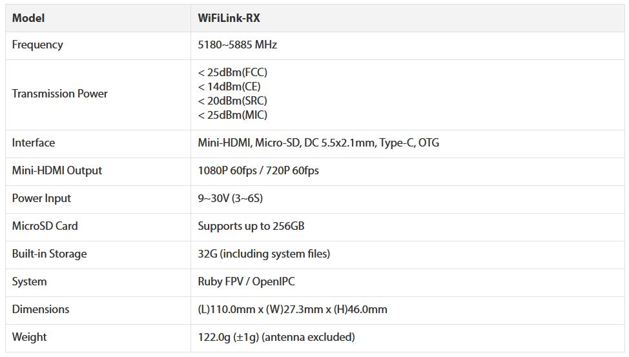Select the 5180~5885 MHz value

pos(237,45)
